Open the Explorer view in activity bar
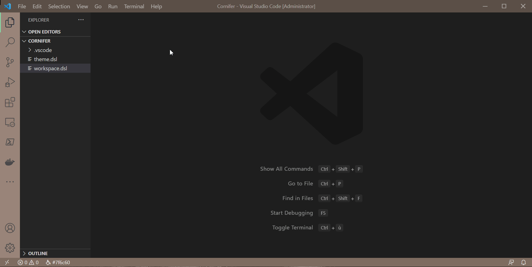Image resolution: width=532 pixels, height=267 pixels. pos(10,22)
